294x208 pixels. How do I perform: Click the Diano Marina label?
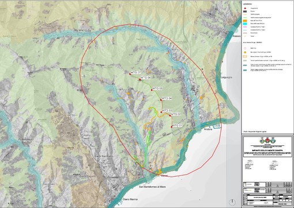(x=130, y=199)
